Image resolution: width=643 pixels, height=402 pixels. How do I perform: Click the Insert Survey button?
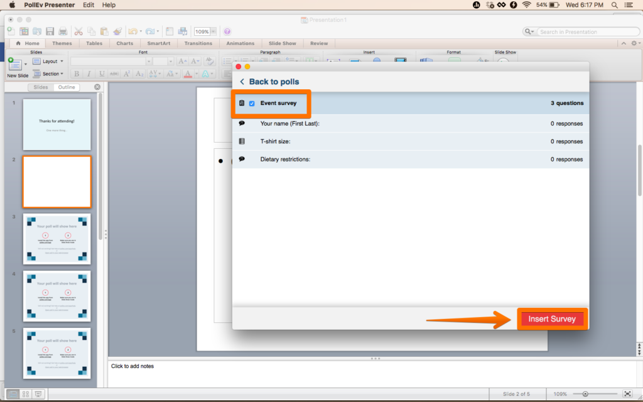tap(552, 319)
